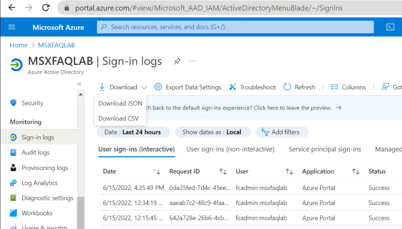Click the Security shield icon
The height and width of the screenshot is (229, 402).
(x=13, y=103)
